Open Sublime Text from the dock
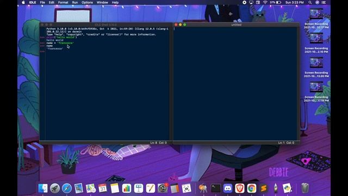The width and height of the screenshot is (348, 196). 264,188
